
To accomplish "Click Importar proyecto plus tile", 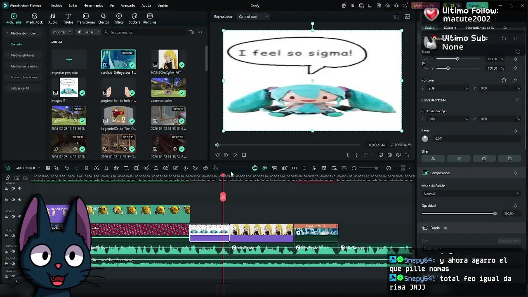I will [x=69, y=60].
